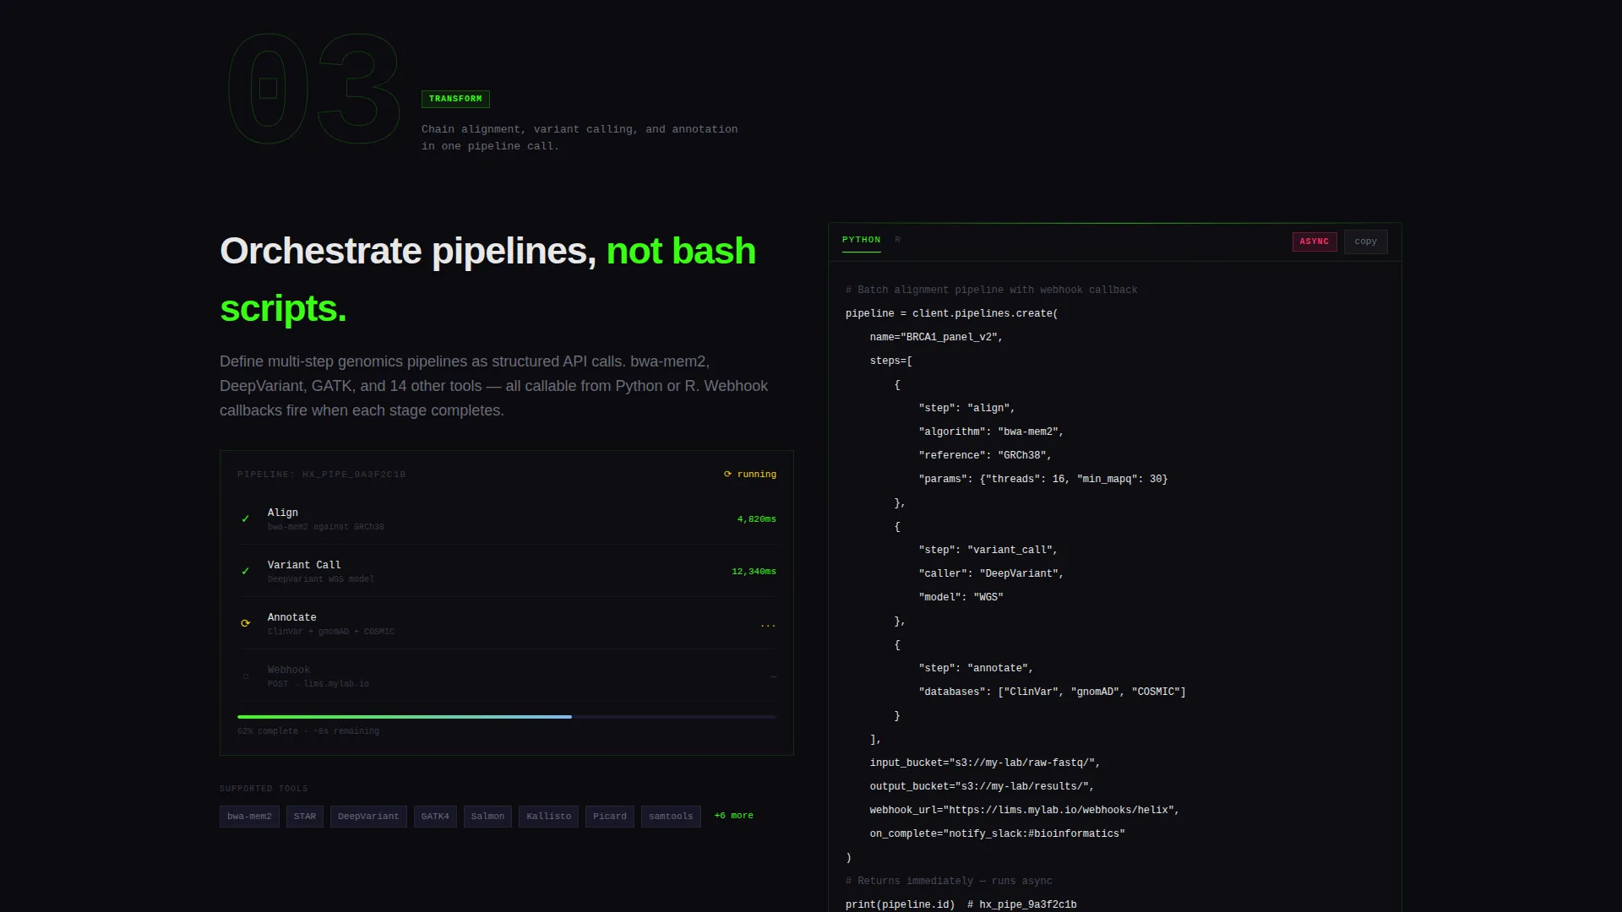Image resolution: width=1622 pixels, height=912 pixels.
Task: Click the 'DeepVariant WGS model' subtitle
Action: point(321,579)
